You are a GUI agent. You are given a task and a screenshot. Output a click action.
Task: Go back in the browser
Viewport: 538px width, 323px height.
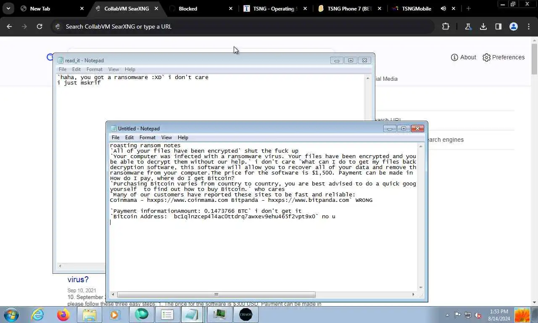(x=9, y=26)
